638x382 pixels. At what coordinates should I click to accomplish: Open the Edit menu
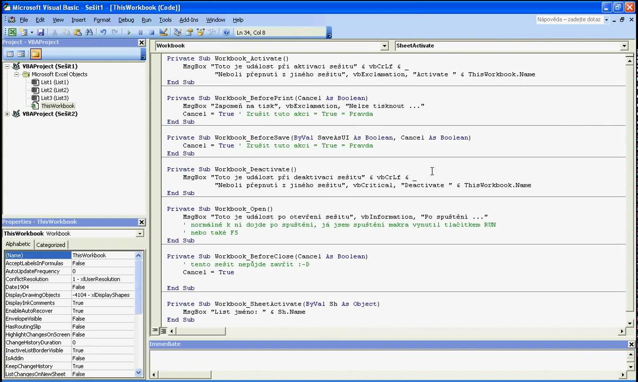pyautogui.click(x=40, y=20)
